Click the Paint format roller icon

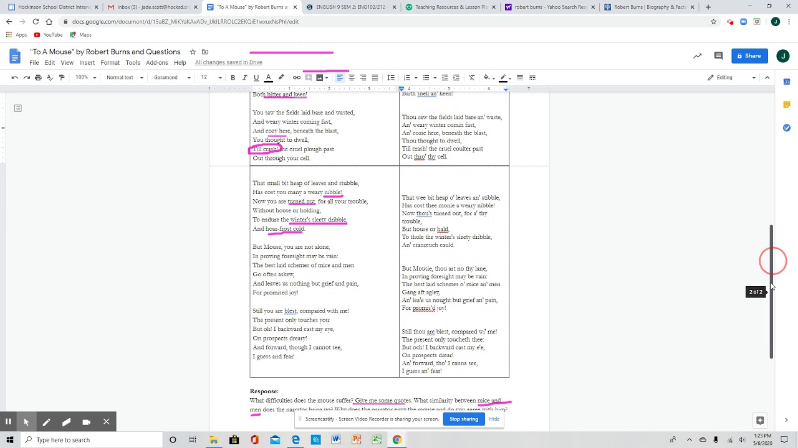click(x=61, y=78)
